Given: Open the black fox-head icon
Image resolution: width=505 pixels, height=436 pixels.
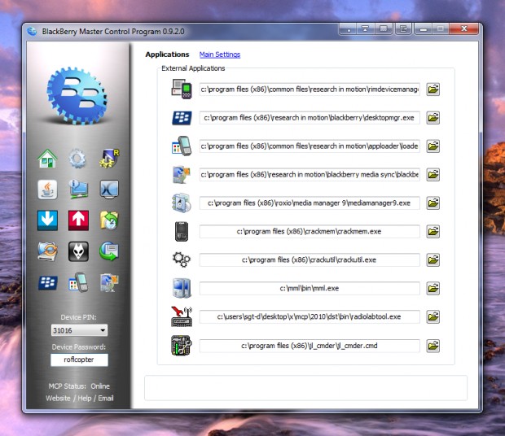Looking at the screenshot, I should (x=78, y=251).
